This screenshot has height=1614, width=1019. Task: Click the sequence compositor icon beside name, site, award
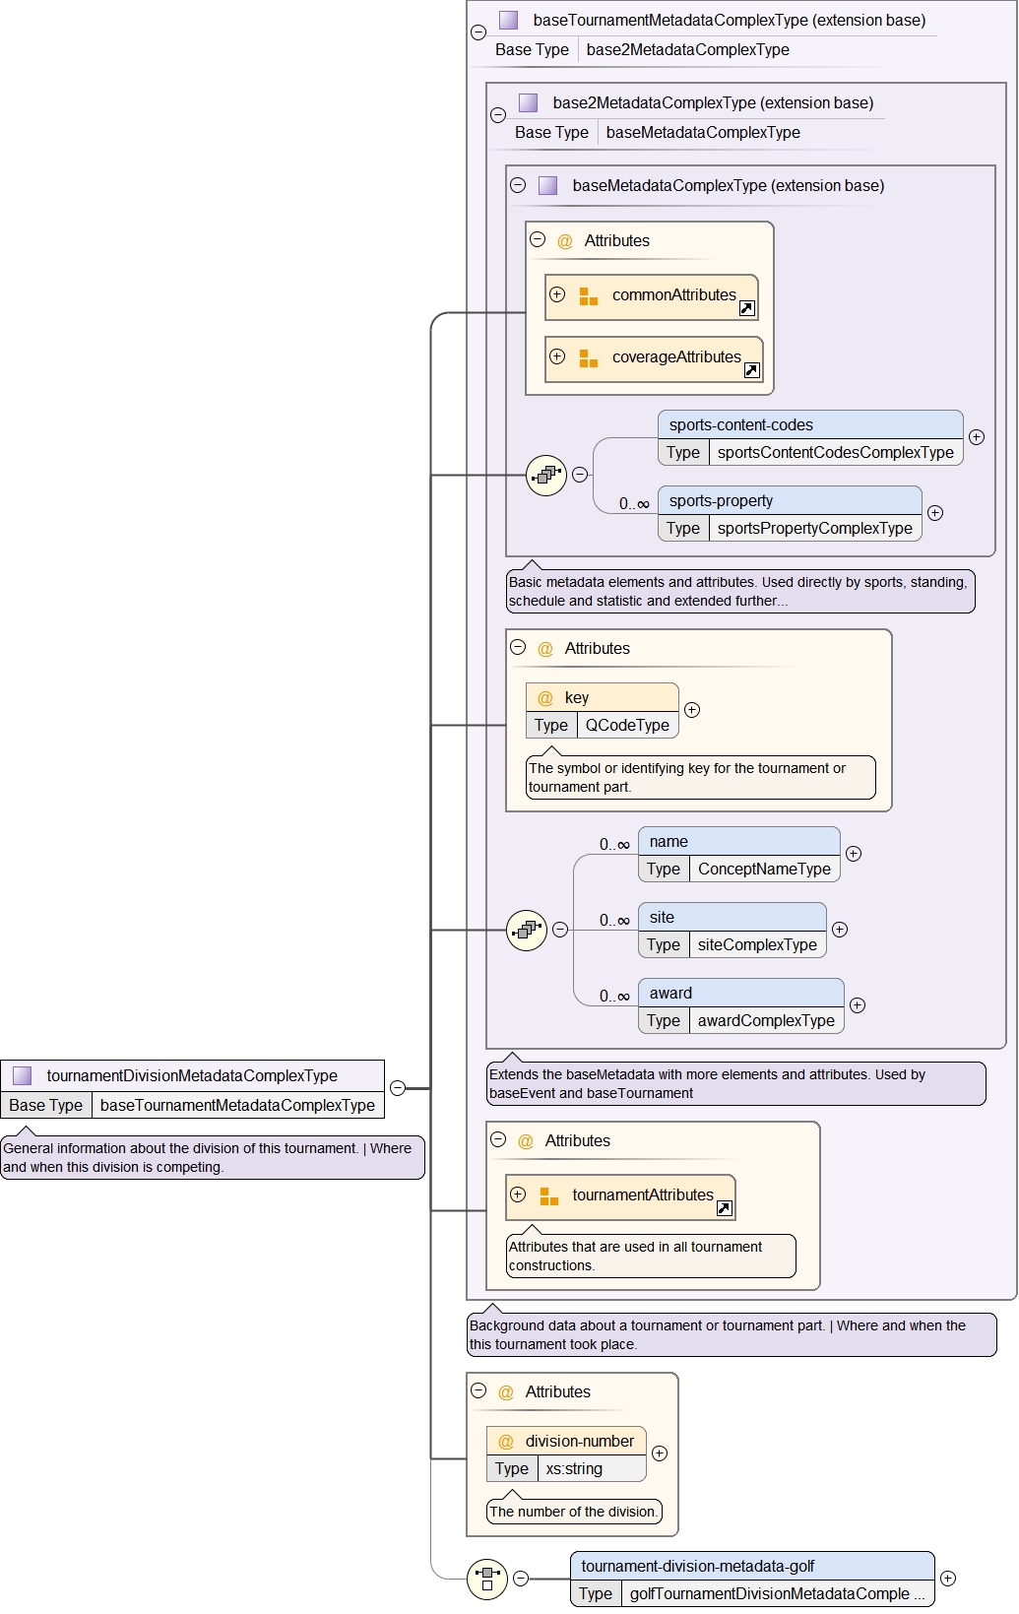[527, 930]
